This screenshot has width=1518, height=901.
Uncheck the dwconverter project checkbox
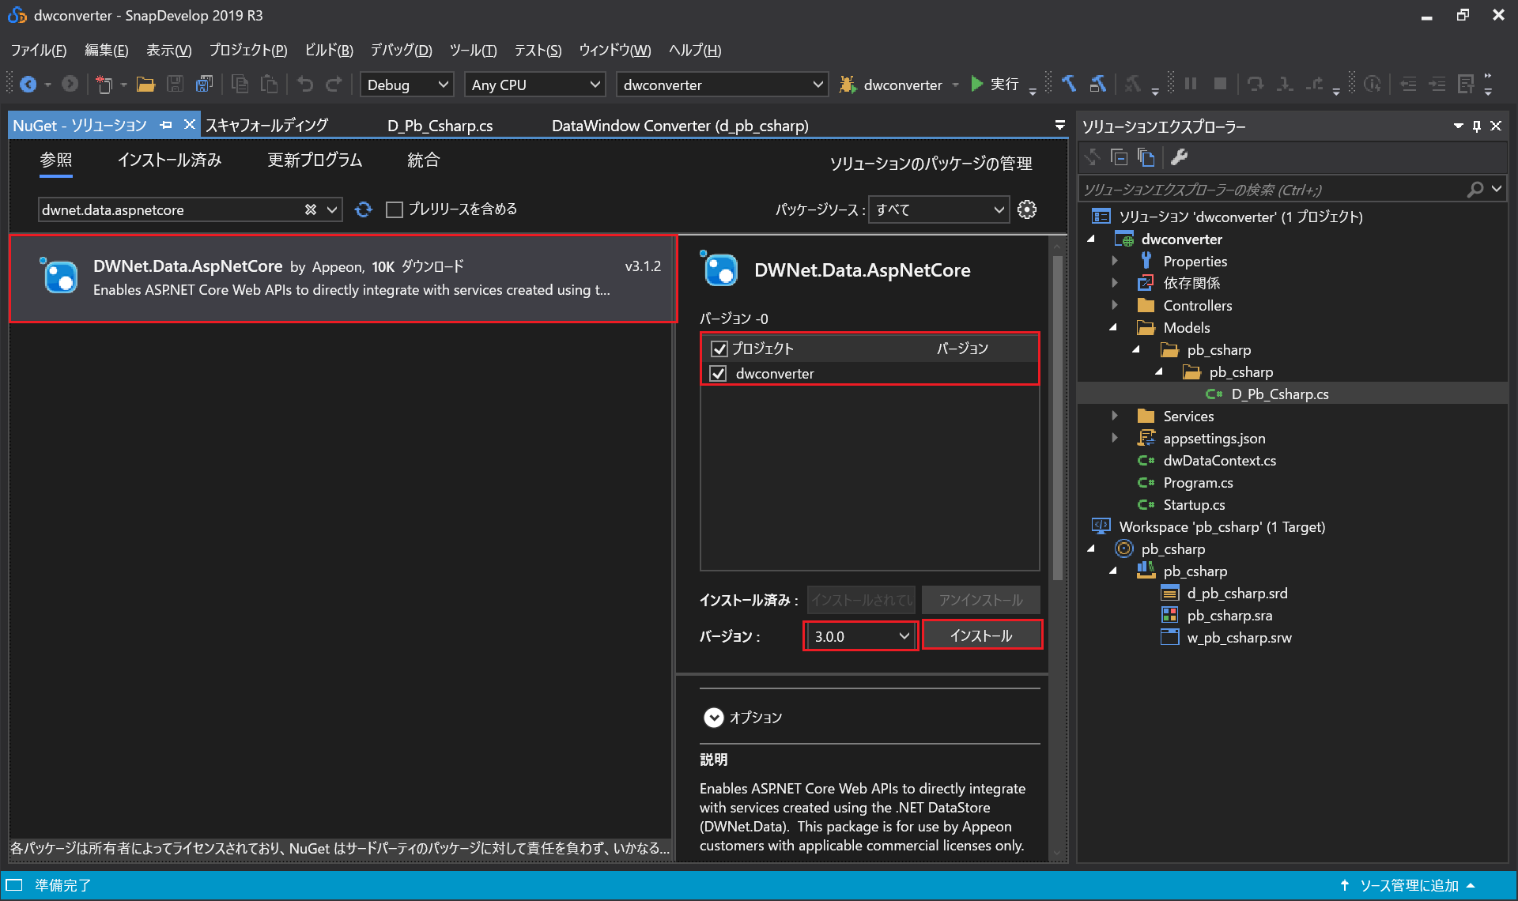tap(718, 373)
